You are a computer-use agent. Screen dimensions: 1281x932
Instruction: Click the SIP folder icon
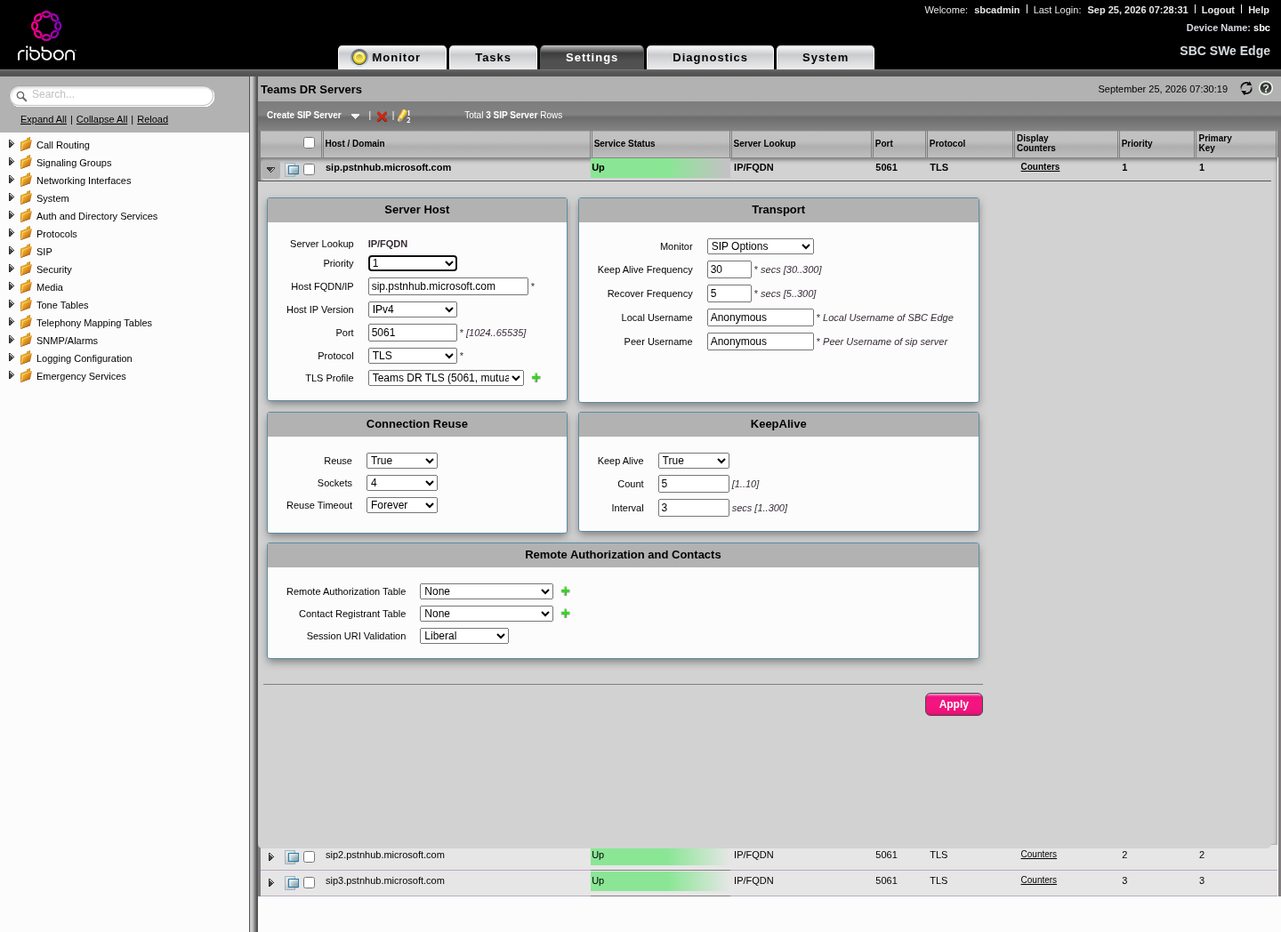pyautogui.click(x=26, y=251)
